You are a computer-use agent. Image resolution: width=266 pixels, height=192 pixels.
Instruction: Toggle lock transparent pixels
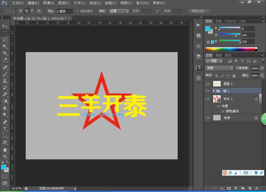tap(217, 76)
